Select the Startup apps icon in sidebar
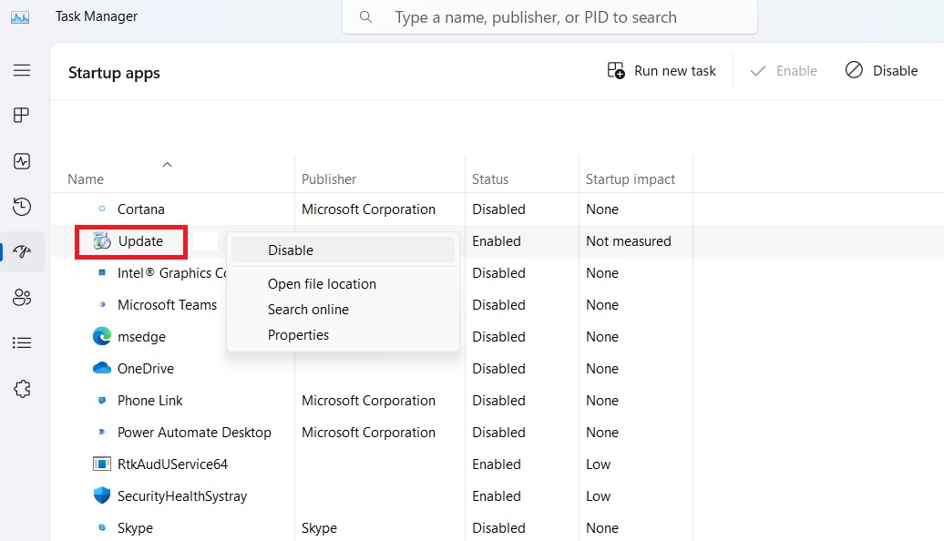 23,252
